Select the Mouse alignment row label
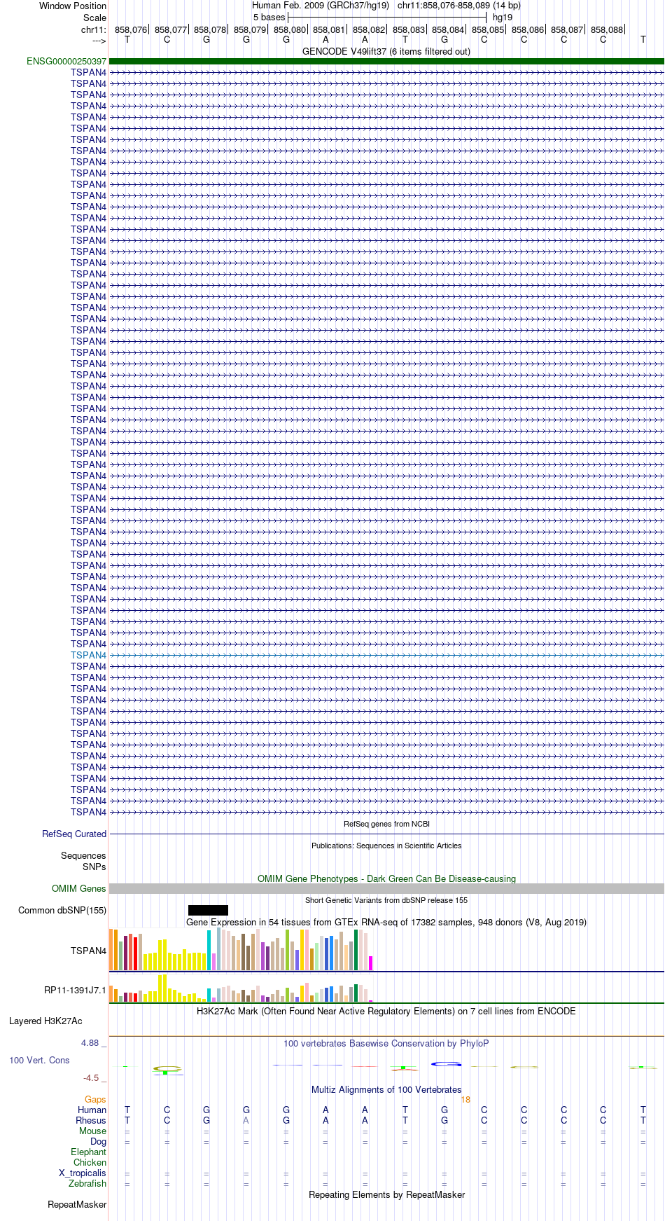Image resolution: width=665 pixels, height=1221 pixels. coord(92,1131)
